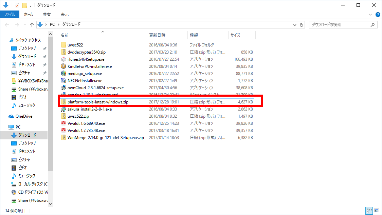Open recent locations dropdown arrow
The width and height of the screenshot is (382, 215).
(25, 24)
